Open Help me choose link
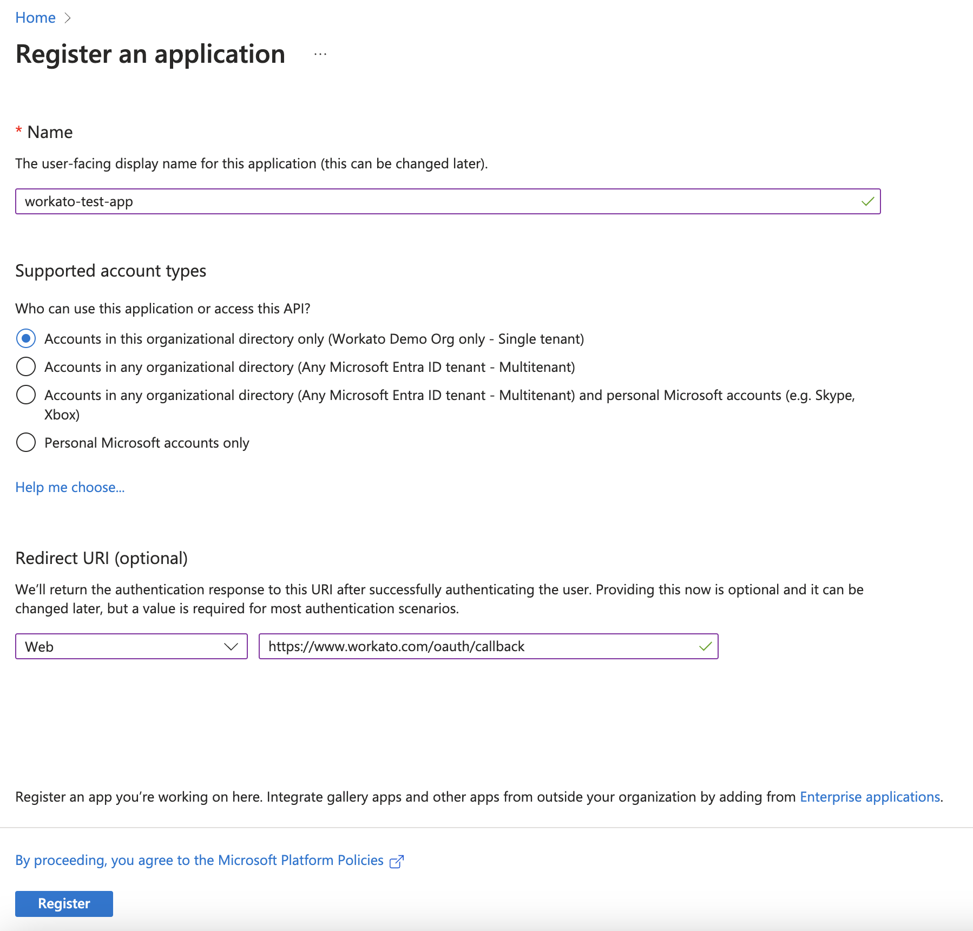 (x=69, y=487)
